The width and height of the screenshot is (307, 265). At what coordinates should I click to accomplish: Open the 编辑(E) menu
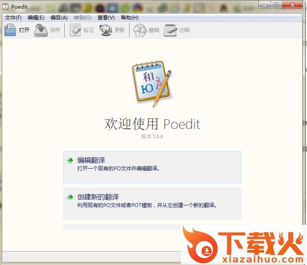tap(36, 18)
